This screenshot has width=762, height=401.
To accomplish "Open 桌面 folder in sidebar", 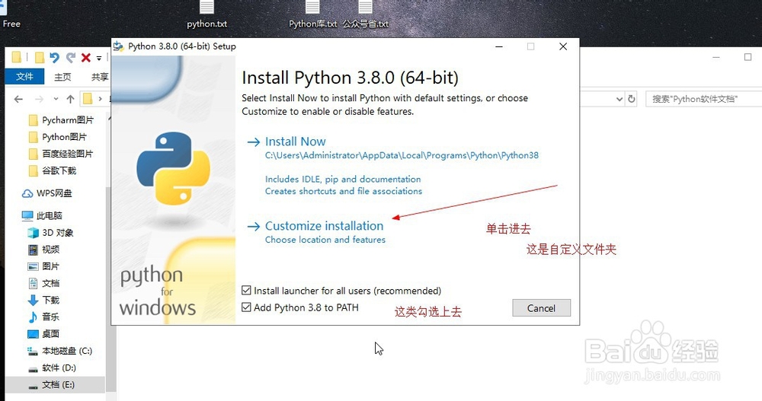I will 43,334.
